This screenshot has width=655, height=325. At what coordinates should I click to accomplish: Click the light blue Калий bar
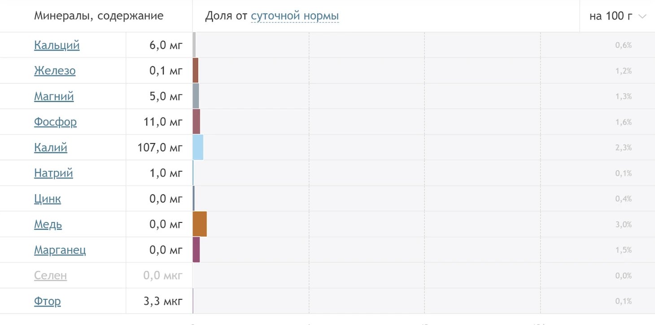tap(198, 147)
